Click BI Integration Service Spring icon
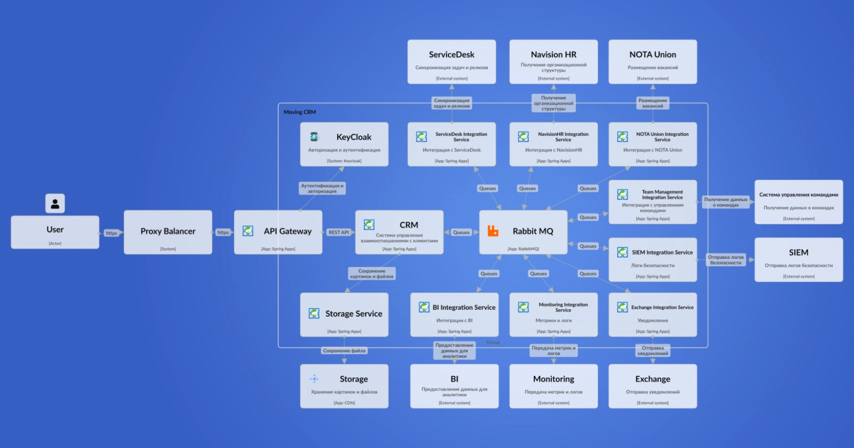Screen dimensions: 854x448 (424, 307)
